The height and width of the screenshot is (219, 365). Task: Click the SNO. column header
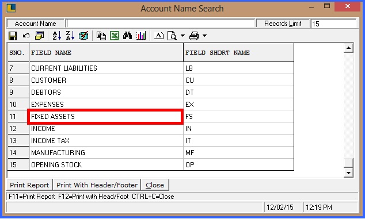click(18, 52)
